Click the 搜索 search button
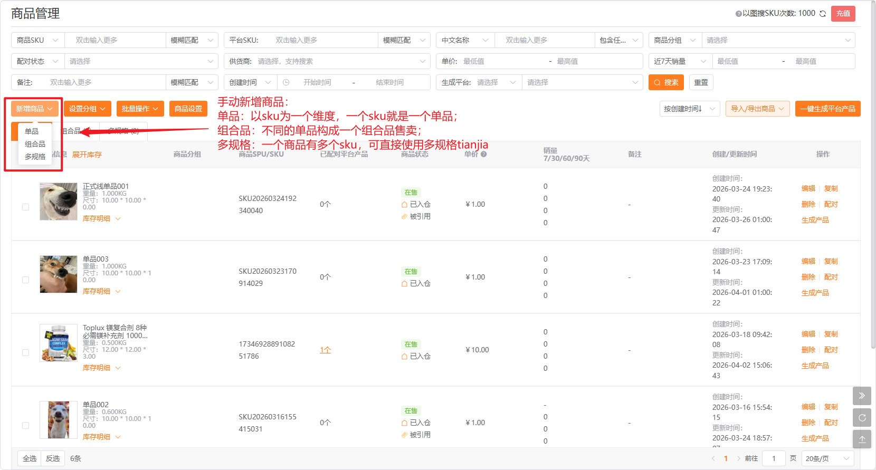The image size is (876, 470). 666,82
